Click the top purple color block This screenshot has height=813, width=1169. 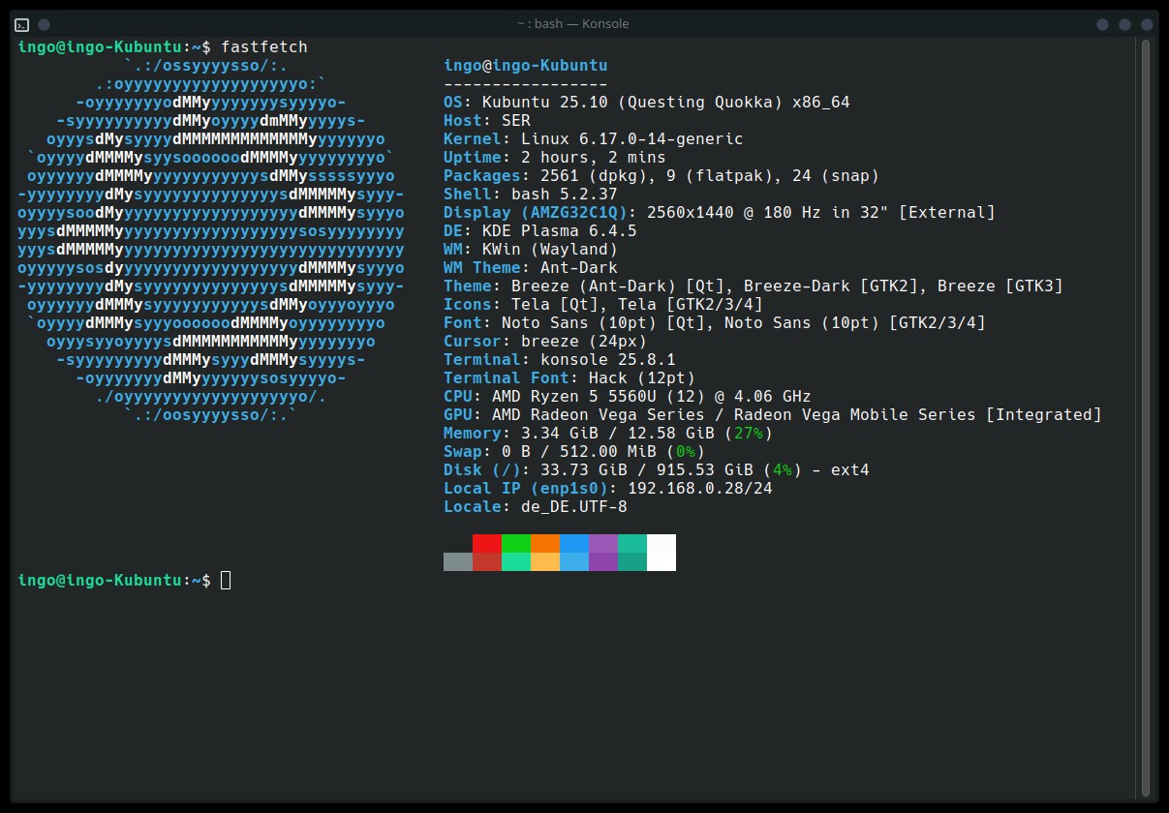click(x=603, y=543)
